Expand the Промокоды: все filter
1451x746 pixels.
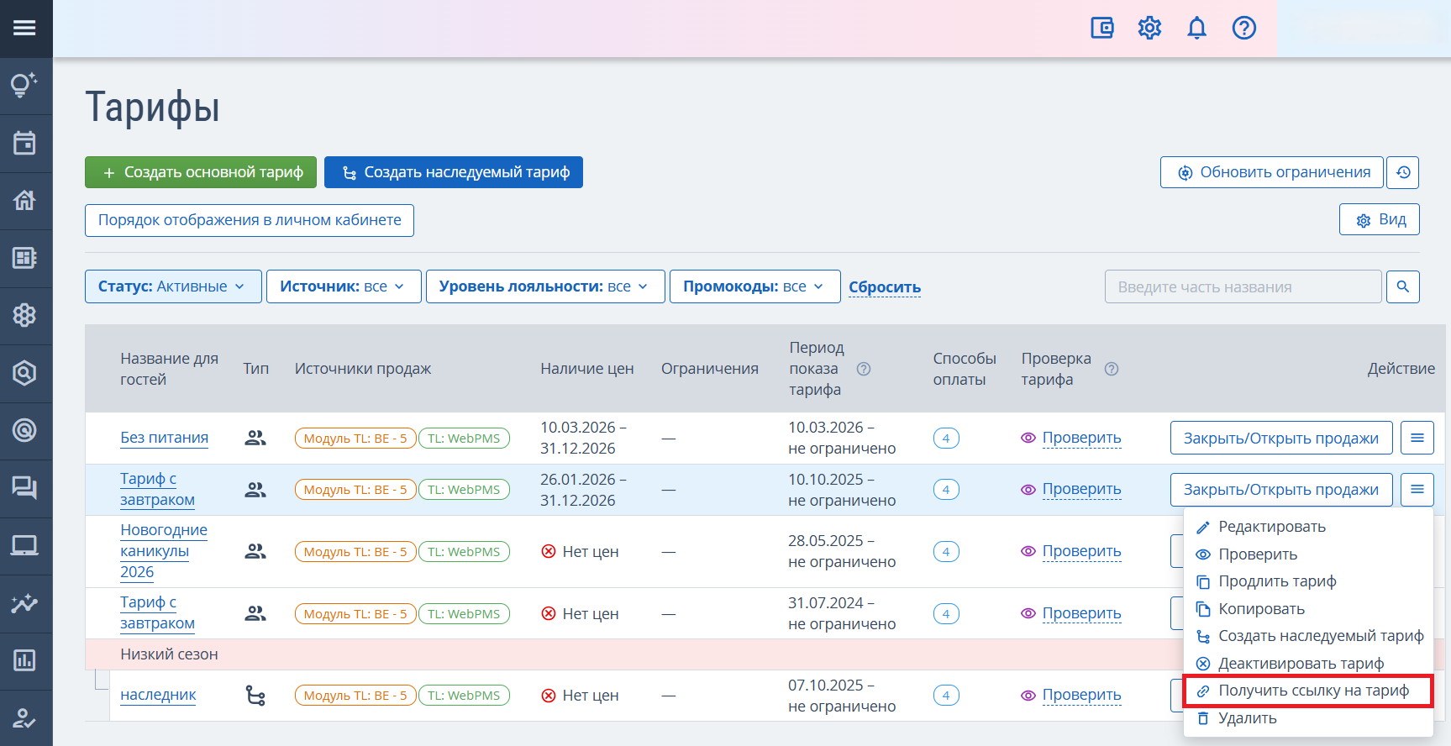(x=754, y=286)
